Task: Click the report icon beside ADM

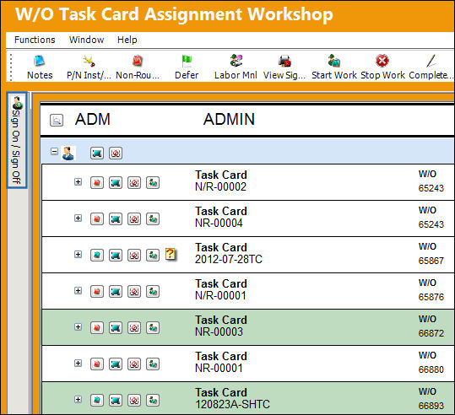Action: coord(57,120)
